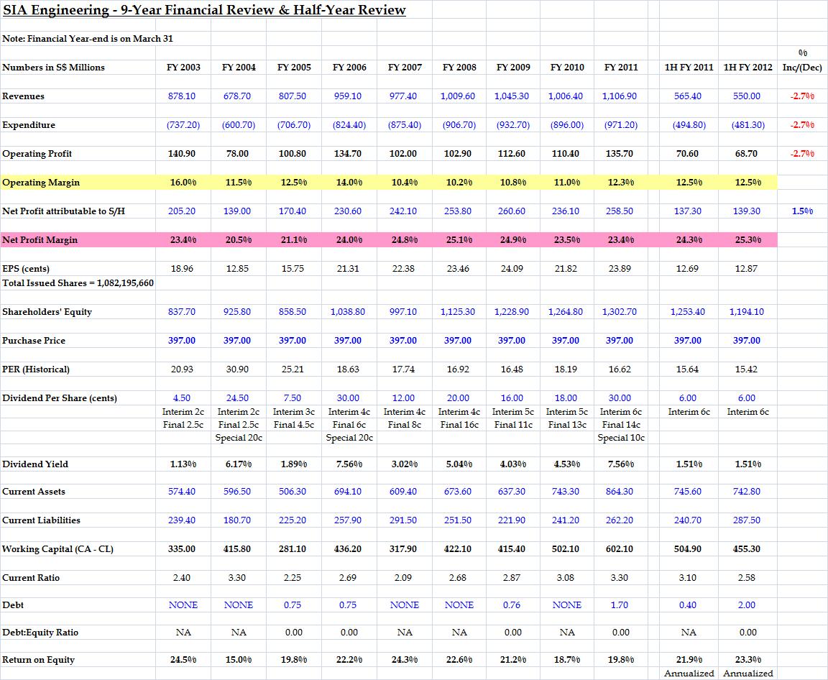
Task: Select 'Annualized' note under 1H FY 2011
Action: click(x=689, y=674)
